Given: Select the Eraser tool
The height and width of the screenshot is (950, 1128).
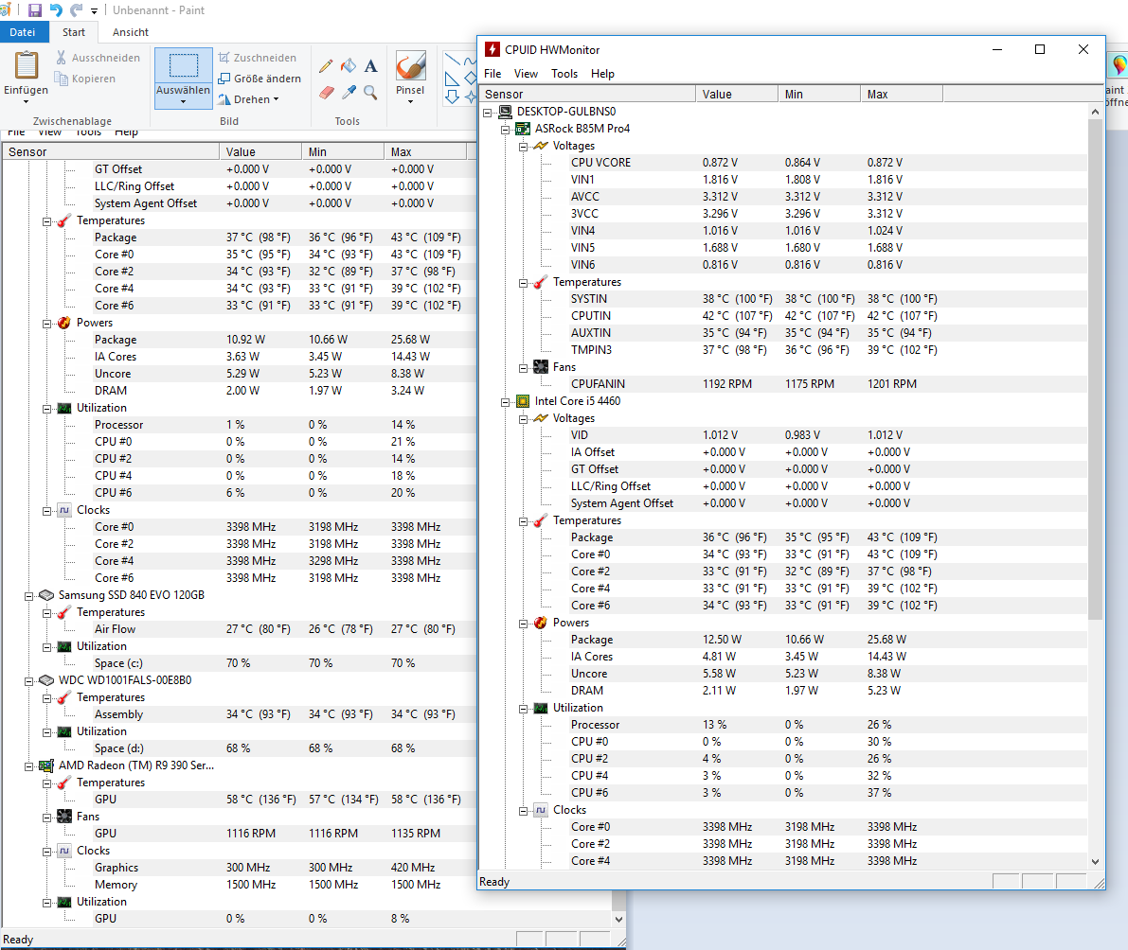Looking at the screenshot, I should pyautogui.click(x=326, y=92).
